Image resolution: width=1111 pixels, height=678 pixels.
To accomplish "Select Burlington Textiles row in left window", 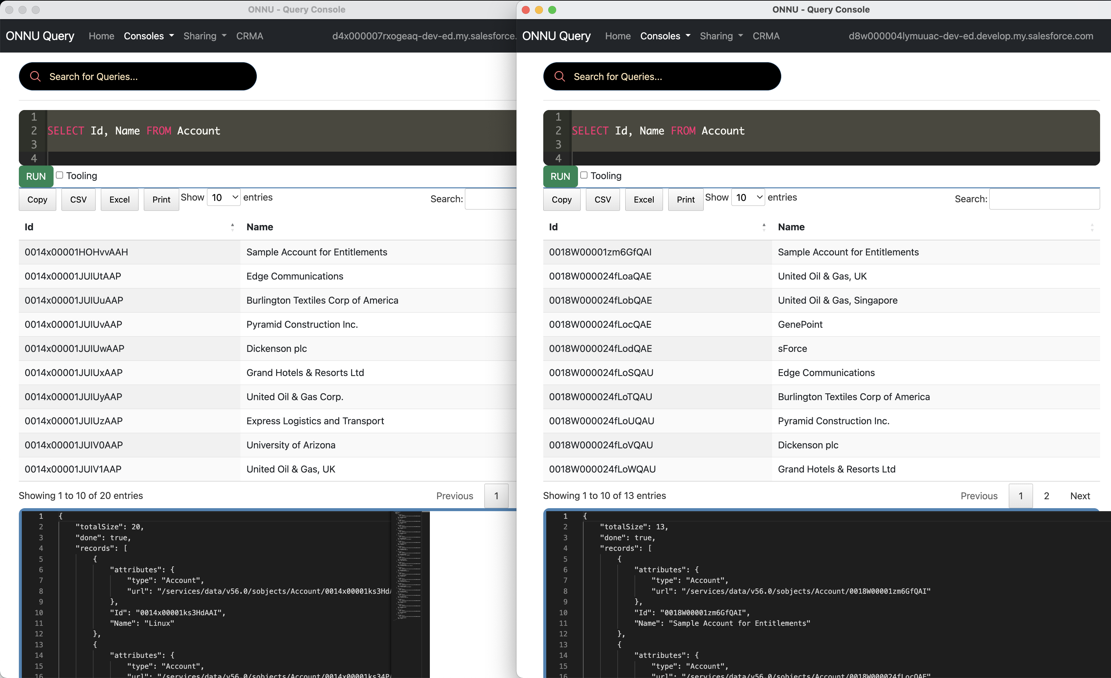I will pos(267,300).
